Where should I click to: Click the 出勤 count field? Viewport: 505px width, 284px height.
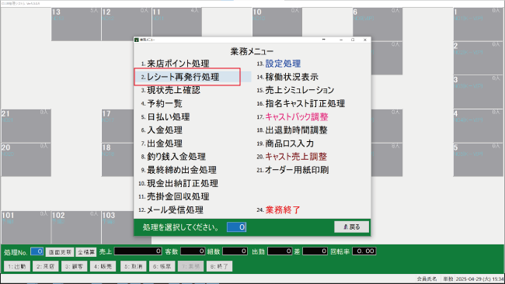coord(280,251)
